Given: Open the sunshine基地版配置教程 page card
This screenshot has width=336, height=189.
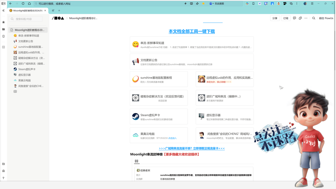Looking at the screenshot, I should pos(159,79).
